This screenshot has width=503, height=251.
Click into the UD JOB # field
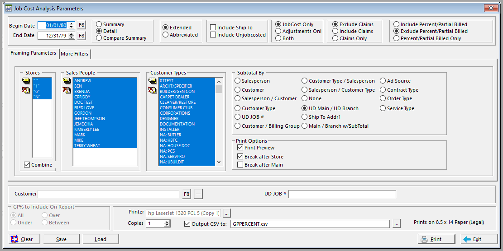(x=342, y=194)
